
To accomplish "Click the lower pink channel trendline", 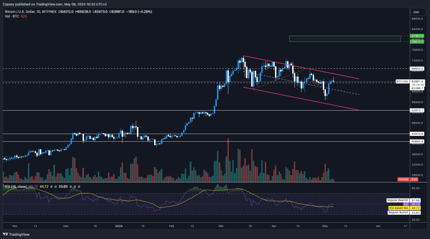I will [x=302, y=99].
